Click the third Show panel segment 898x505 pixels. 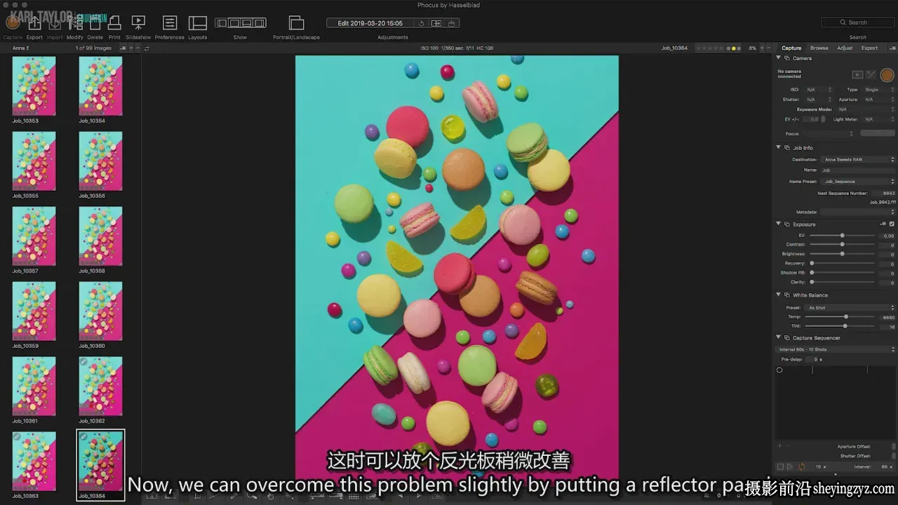pos(247,23)
